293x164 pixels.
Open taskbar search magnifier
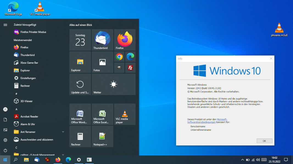pyautogui.click(x=16, y=160)
